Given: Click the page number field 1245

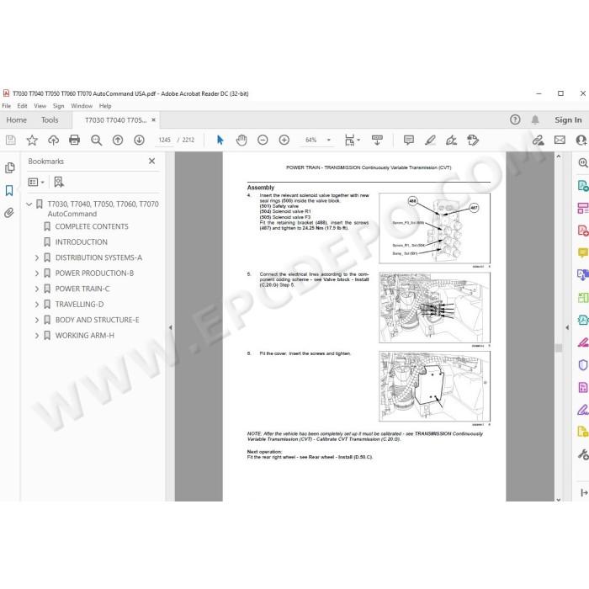Looking at the screenshot, I should [165, 141].
